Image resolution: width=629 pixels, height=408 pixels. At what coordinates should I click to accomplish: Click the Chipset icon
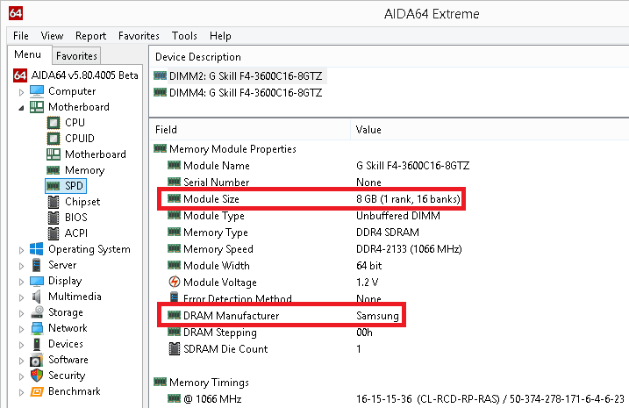point(53,202)
